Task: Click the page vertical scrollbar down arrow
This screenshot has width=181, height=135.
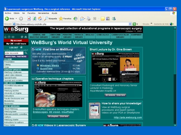Action: 175,125
